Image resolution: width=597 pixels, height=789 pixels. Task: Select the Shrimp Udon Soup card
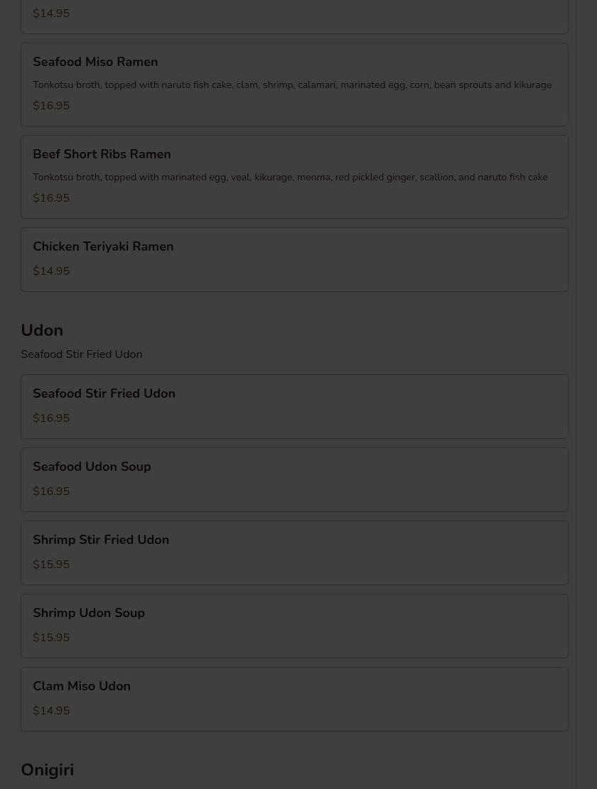294,626
